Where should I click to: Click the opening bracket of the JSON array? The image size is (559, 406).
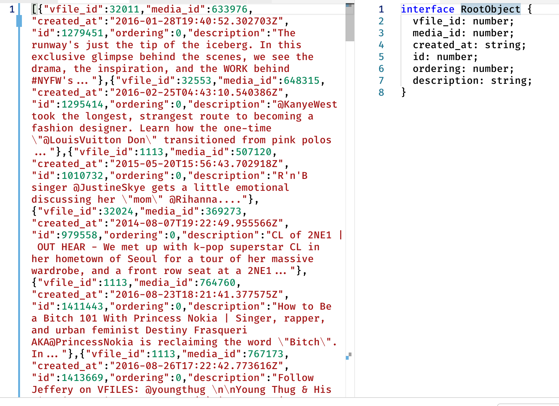tap(34, 9)
